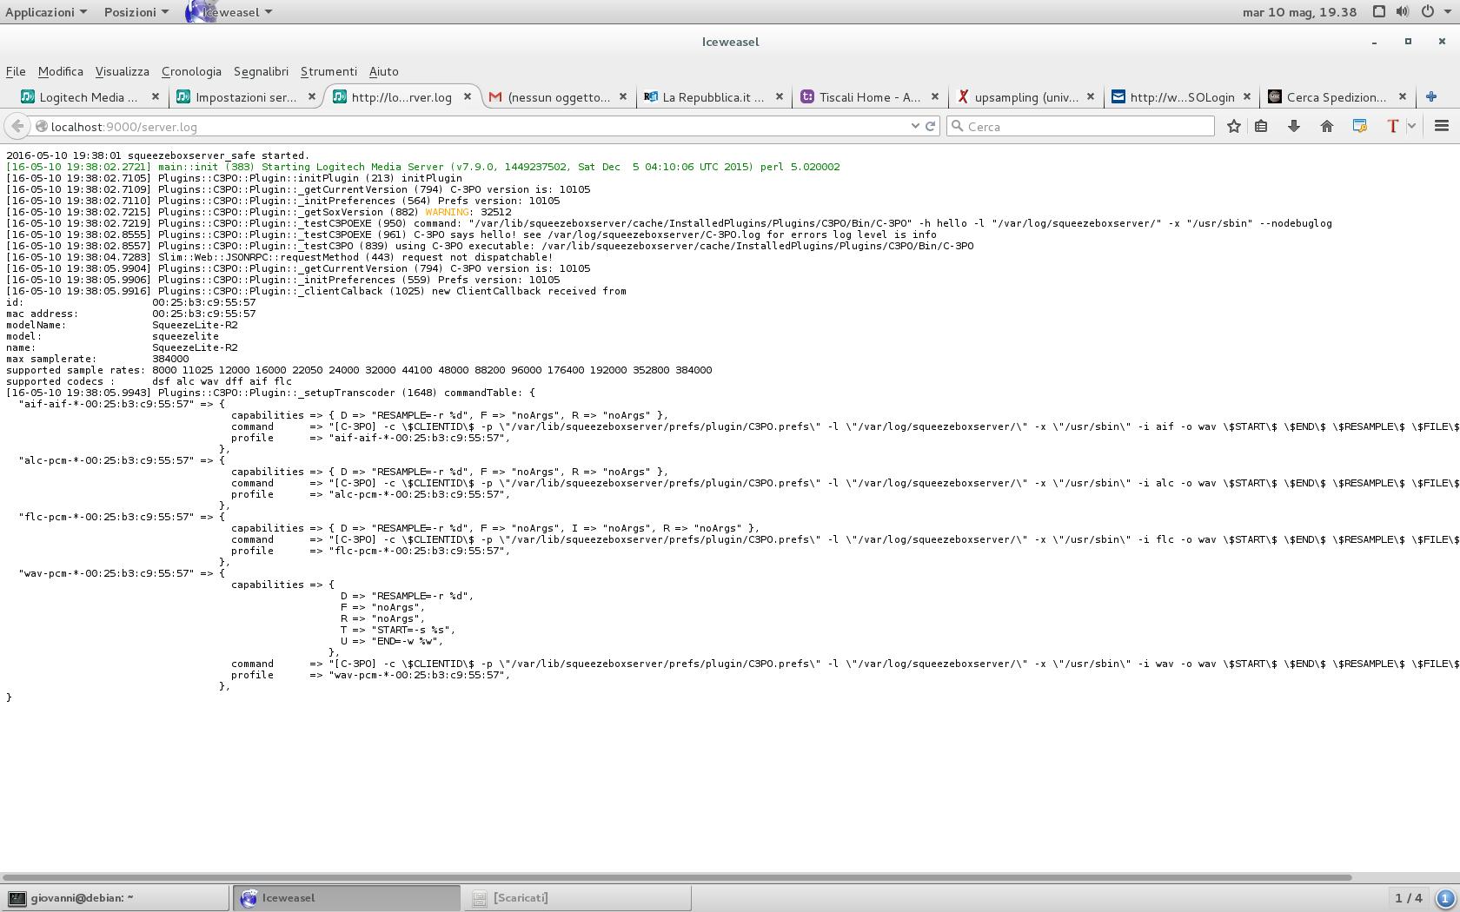
Task: Click the 'max samplerate:' log line
Action: [97, 359]
